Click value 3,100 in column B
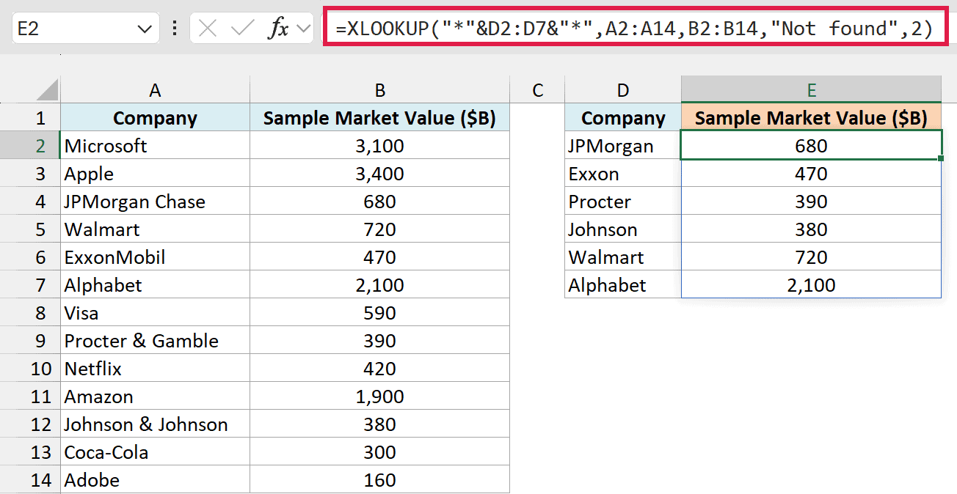 click(379, 146)
